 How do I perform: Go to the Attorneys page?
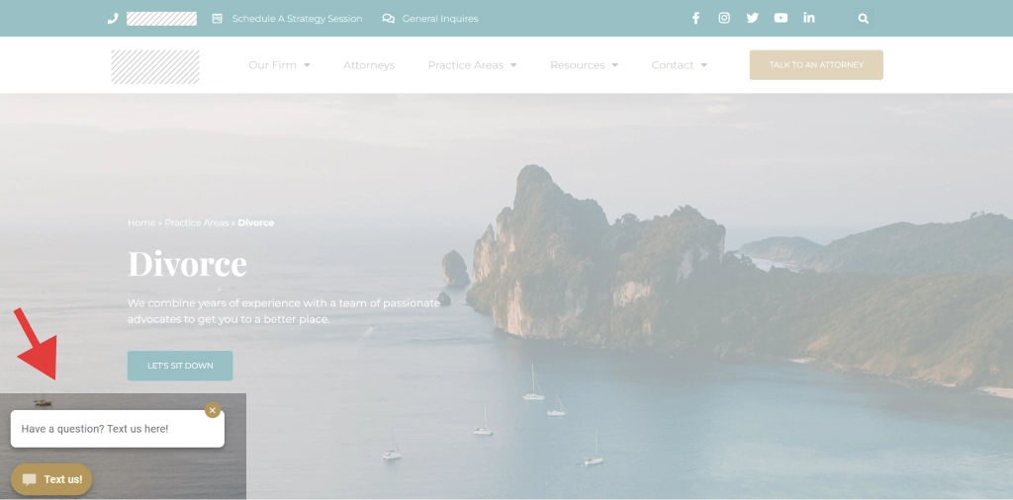[x=369, y=65]
